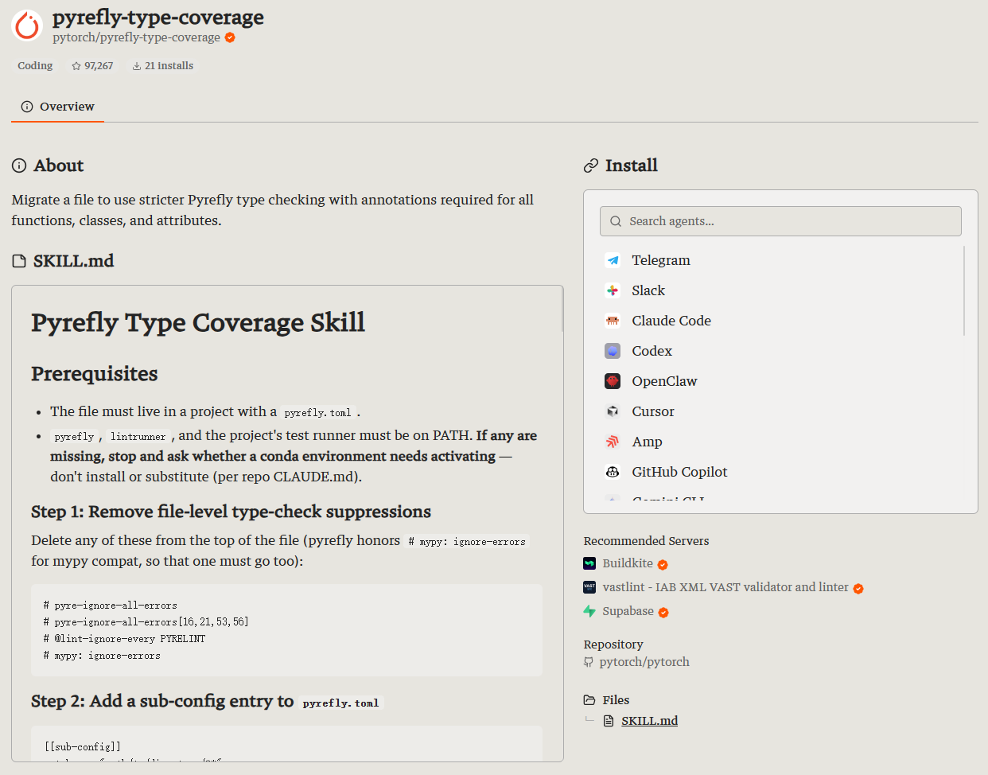Click the [[sub-config]] code line

(83, 746)
